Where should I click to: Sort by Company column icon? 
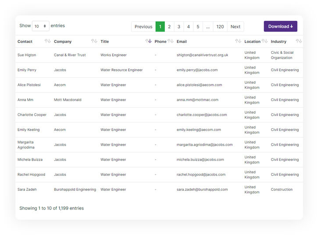click(x=94, y=41)
